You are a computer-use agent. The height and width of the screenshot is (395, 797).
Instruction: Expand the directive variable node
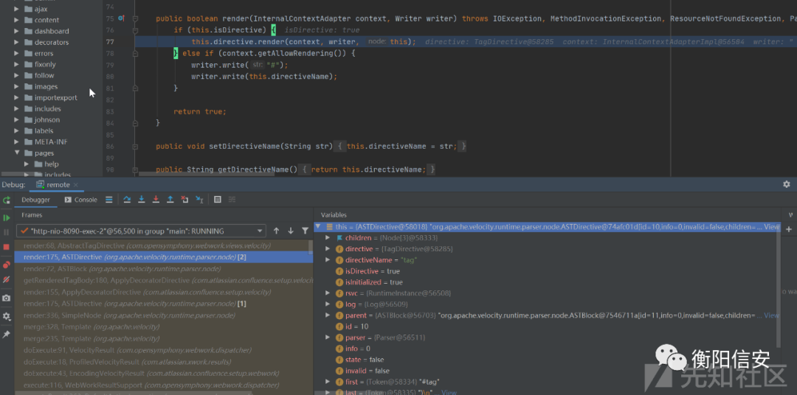[x=328, y=249]
